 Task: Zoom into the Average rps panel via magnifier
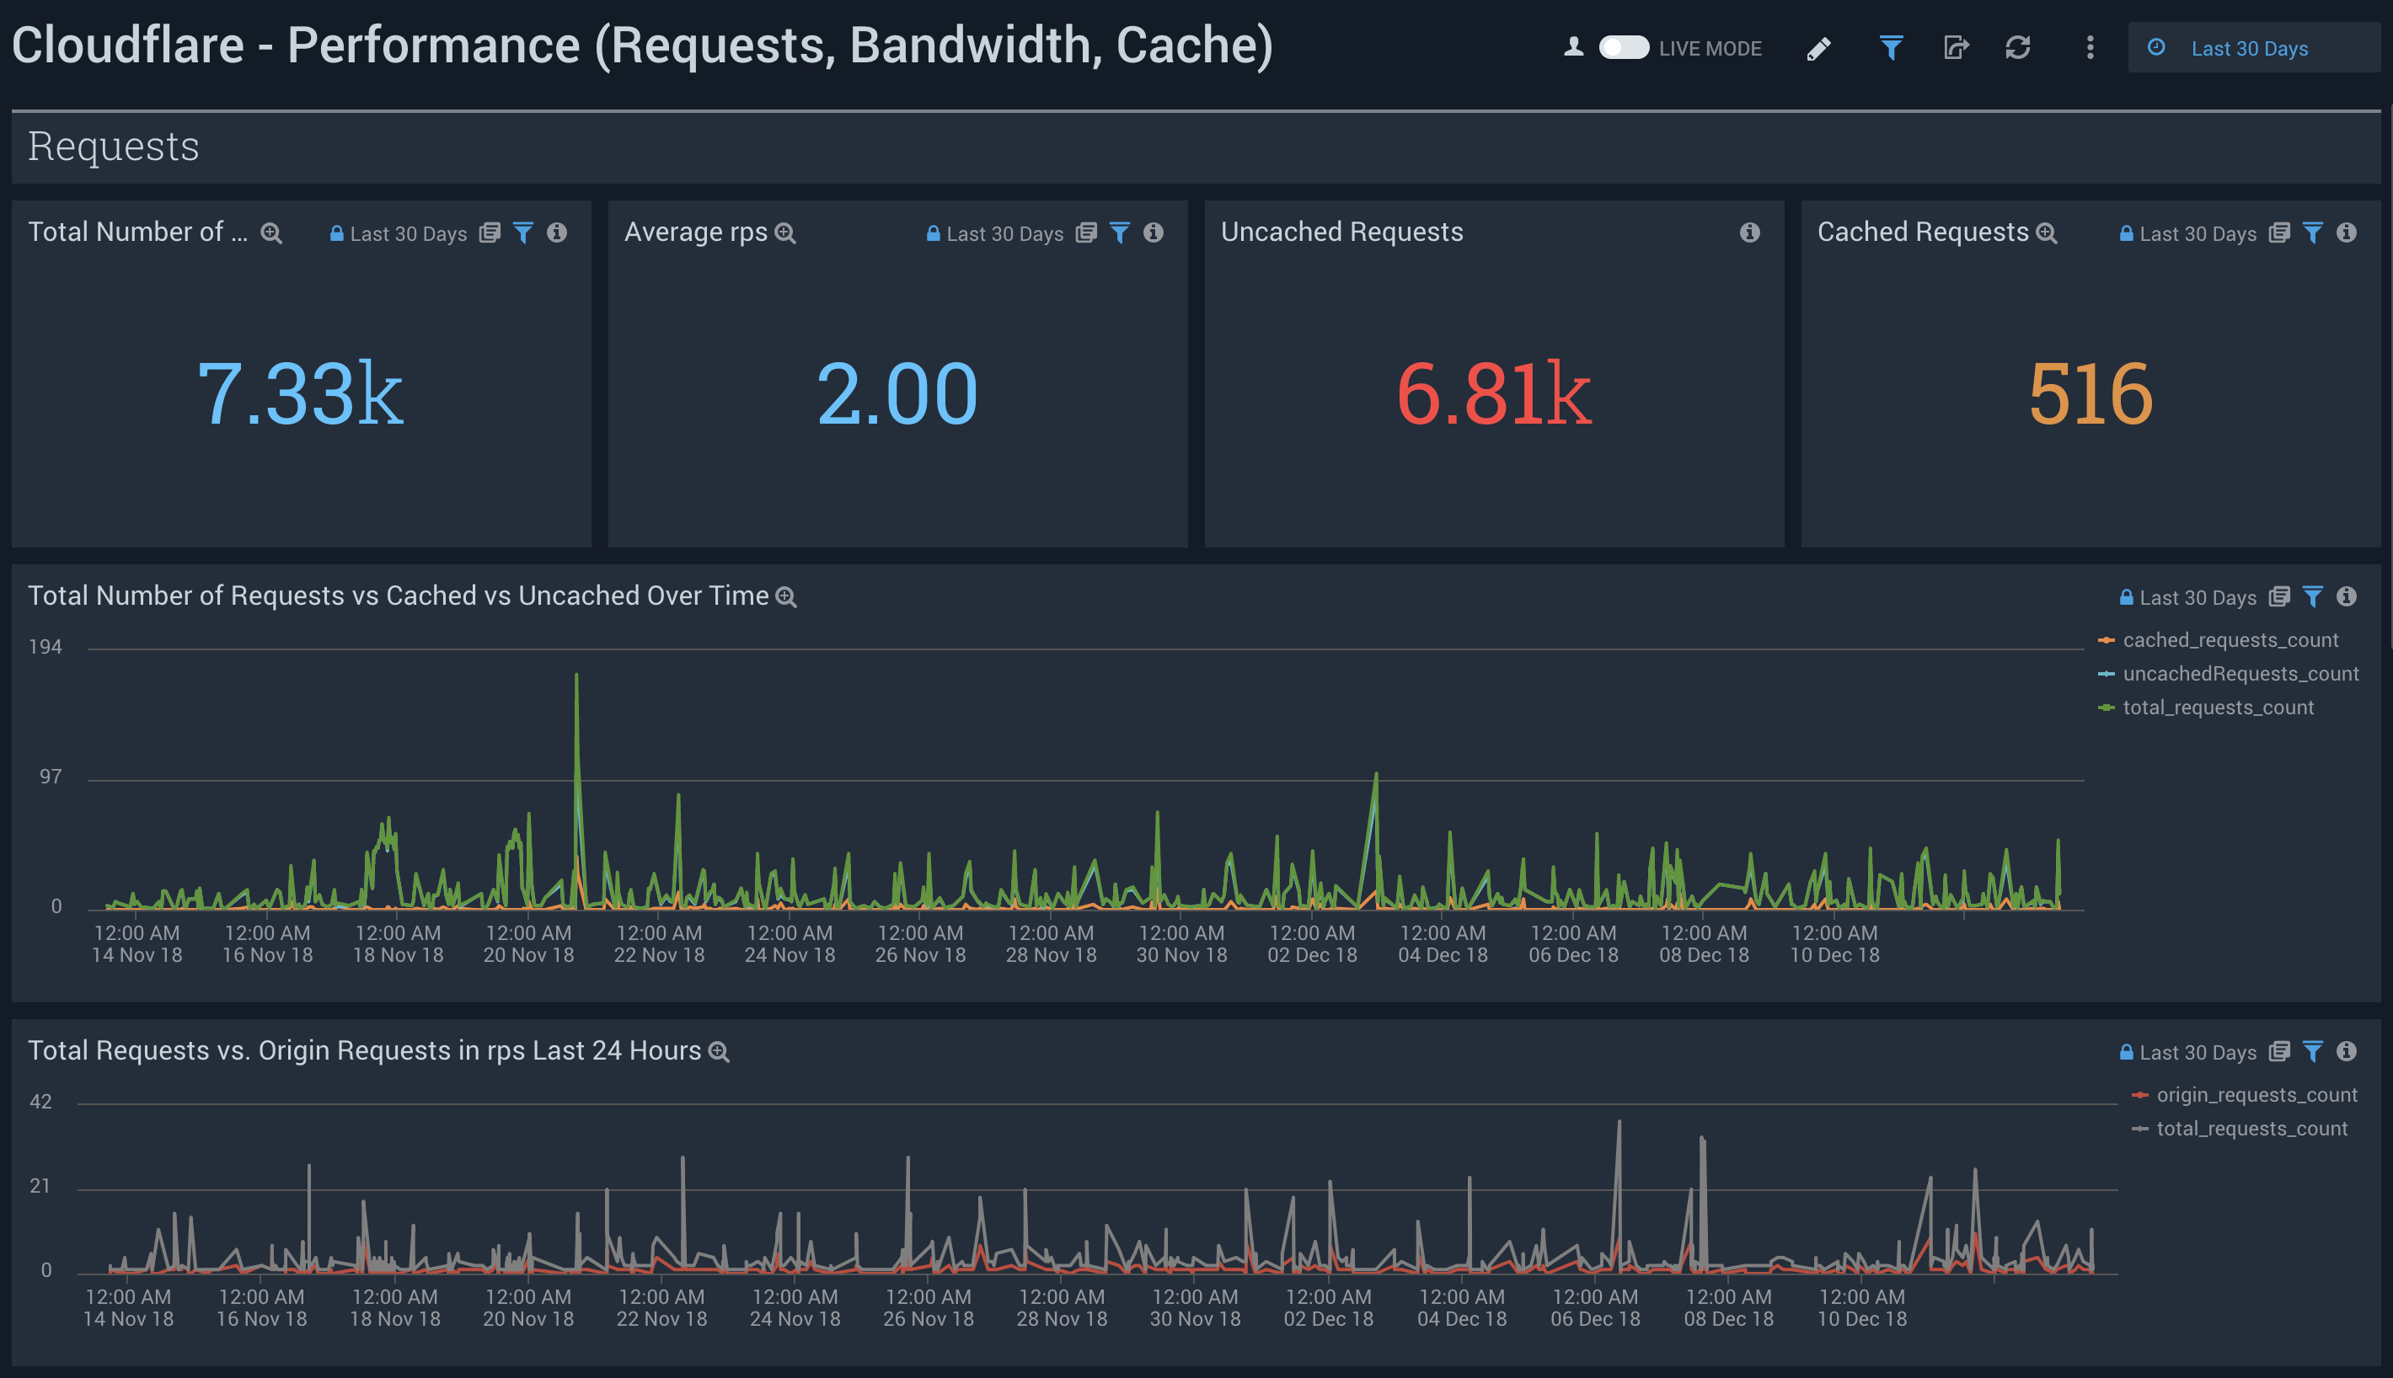click(x=784, y=232)
